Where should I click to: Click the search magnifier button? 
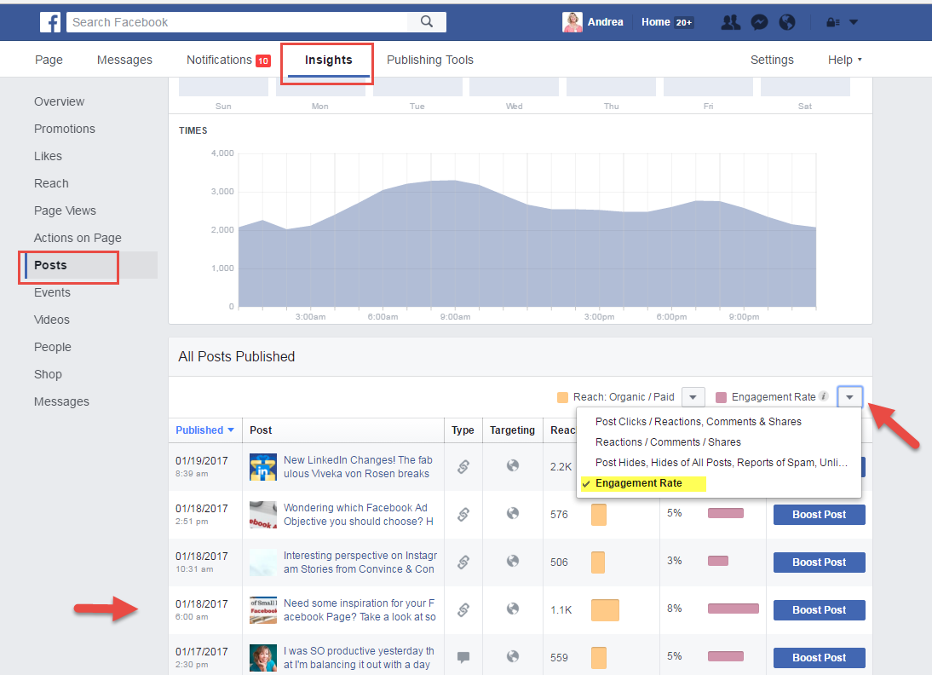click(x=427, y=22)
